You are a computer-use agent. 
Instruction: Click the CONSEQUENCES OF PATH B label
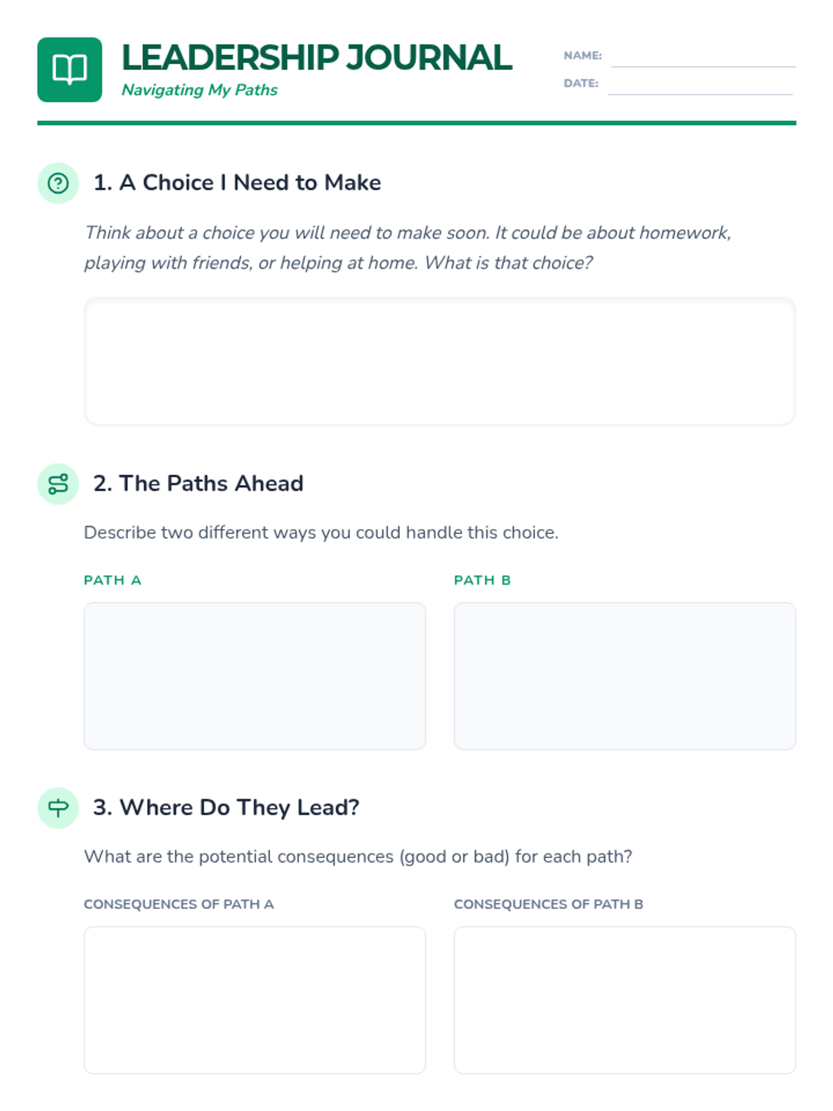point(548,904)
